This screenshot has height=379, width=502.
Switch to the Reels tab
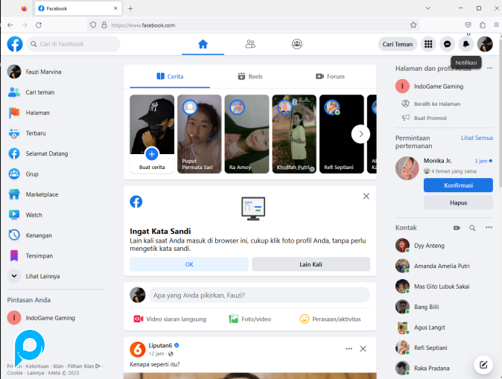pos(250,76)
